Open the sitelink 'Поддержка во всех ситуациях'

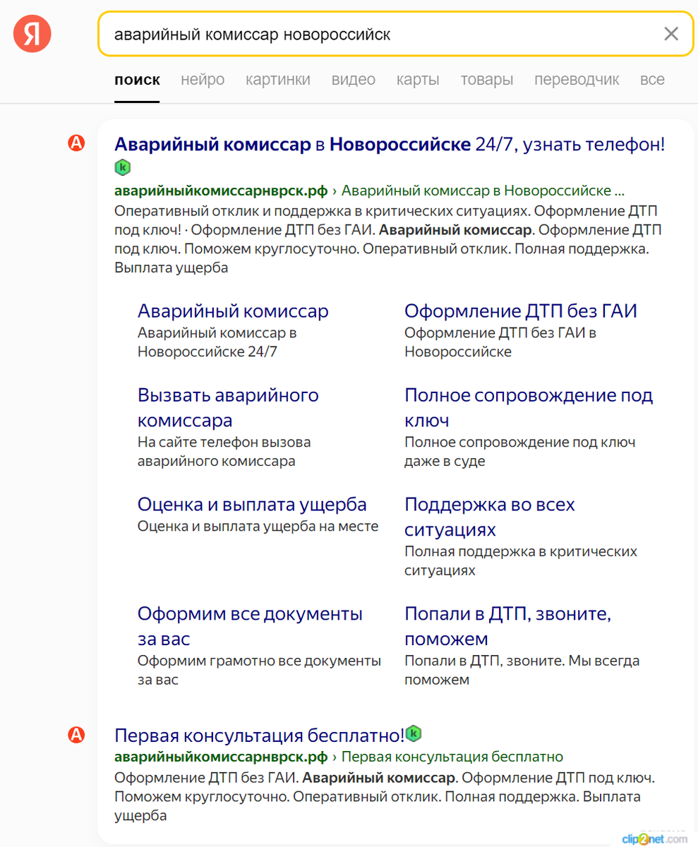pos(490,517)
